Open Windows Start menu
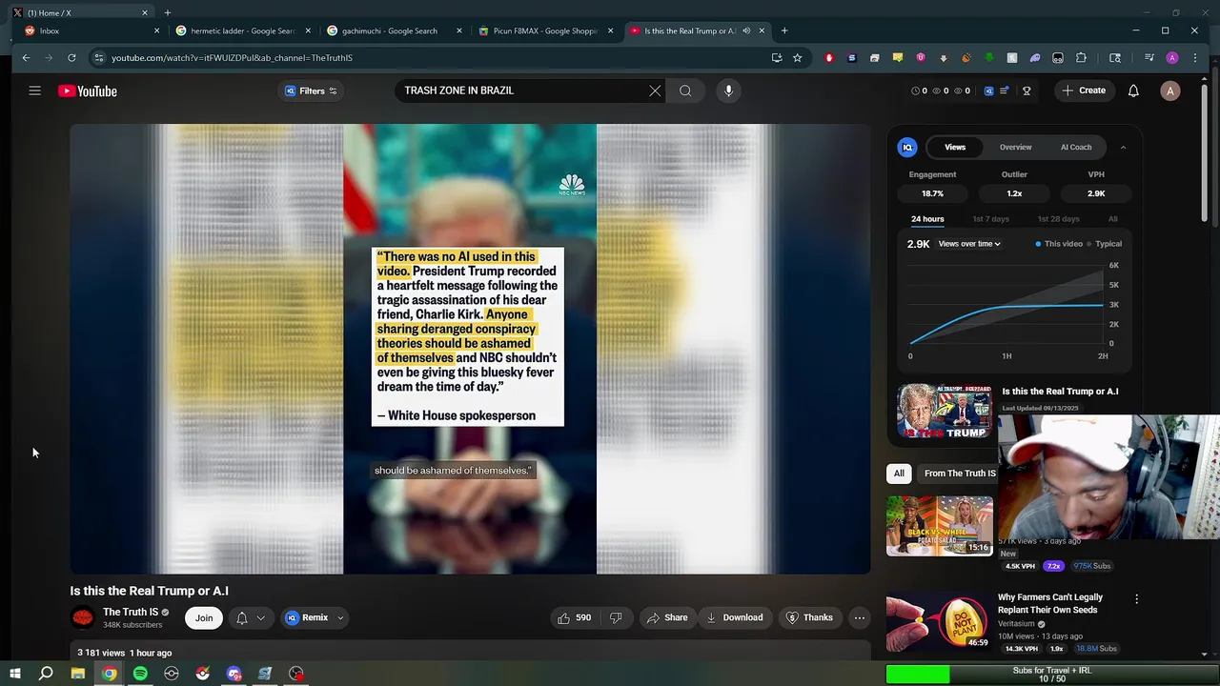Viewport: 1220px width, 686px height. (x=15, y=674)
